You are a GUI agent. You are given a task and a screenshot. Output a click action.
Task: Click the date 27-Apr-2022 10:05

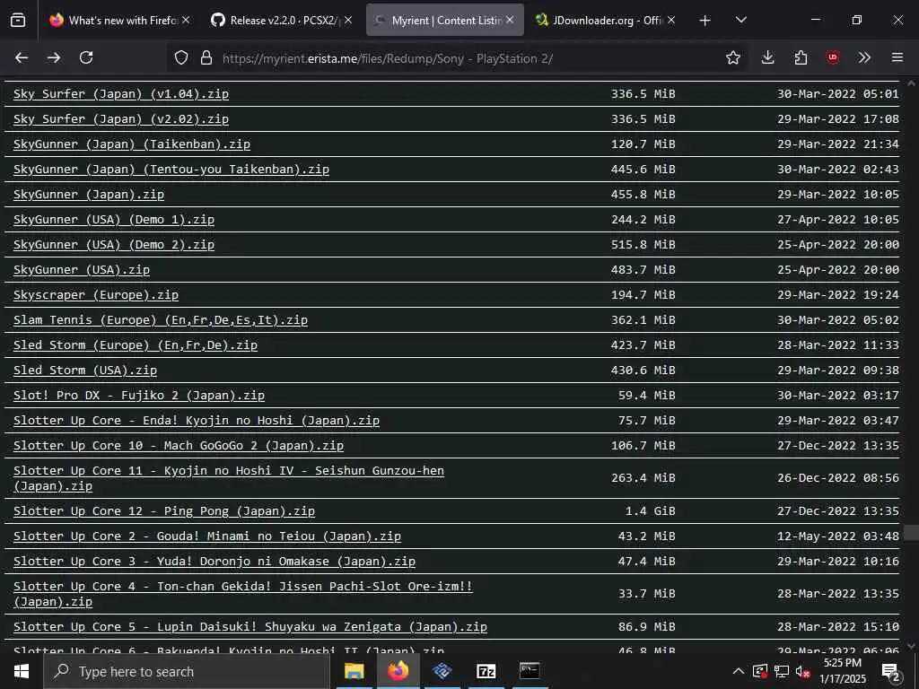click(x=838, y=220)
